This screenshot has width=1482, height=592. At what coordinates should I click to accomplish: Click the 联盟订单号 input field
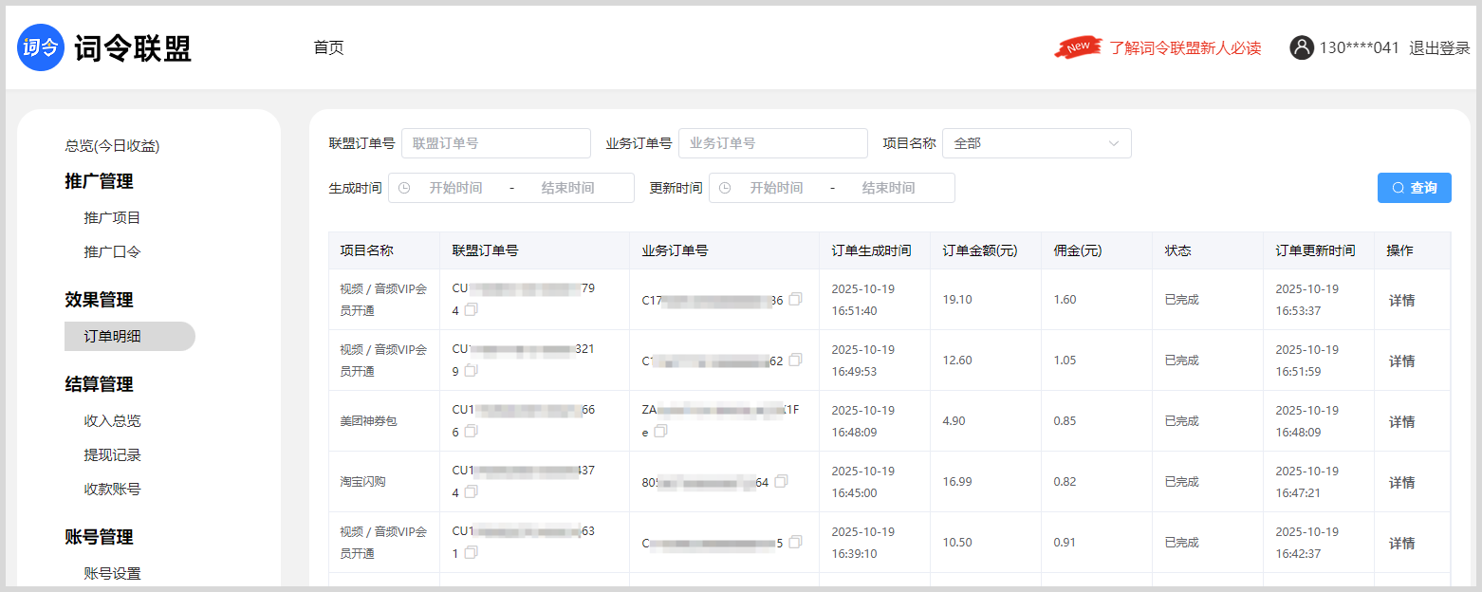(495, 143)
